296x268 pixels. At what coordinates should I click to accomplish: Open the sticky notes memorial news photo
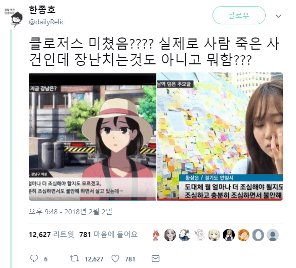(x=220, y=136)
